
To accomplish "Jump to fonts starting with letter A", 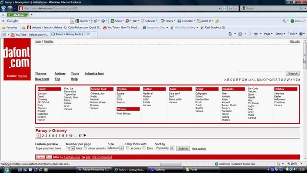I will point(225,80).
